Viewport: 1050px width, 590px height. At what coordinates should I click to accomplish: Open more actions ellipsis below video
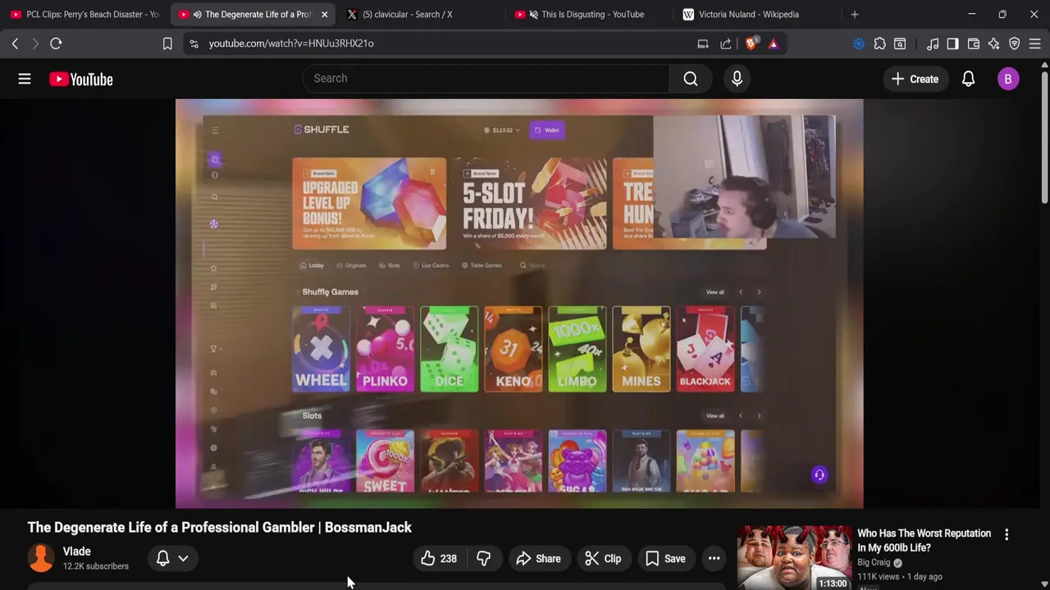714,559
